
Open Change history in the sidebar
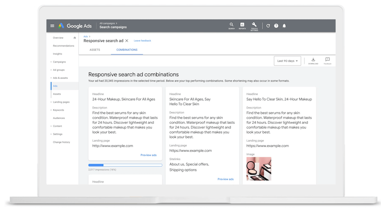[61, 142]
